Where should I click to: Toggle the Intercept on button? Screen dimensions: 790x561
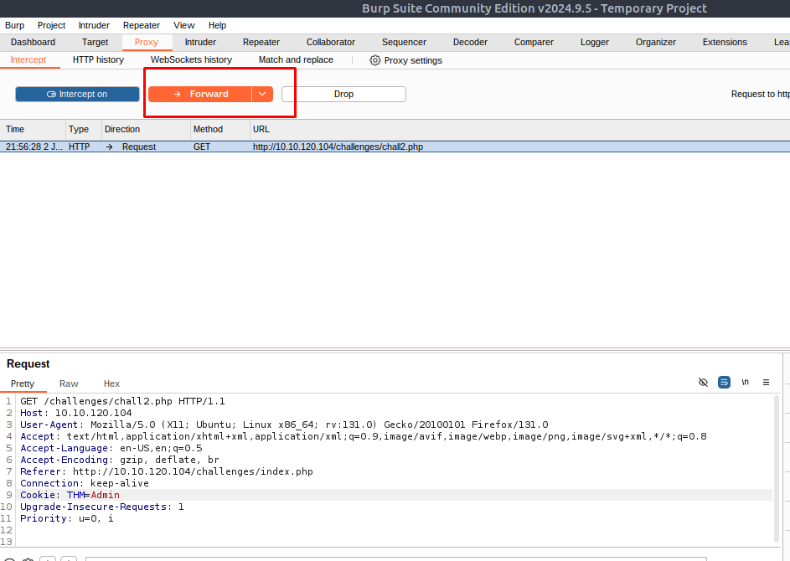(77, 94)
